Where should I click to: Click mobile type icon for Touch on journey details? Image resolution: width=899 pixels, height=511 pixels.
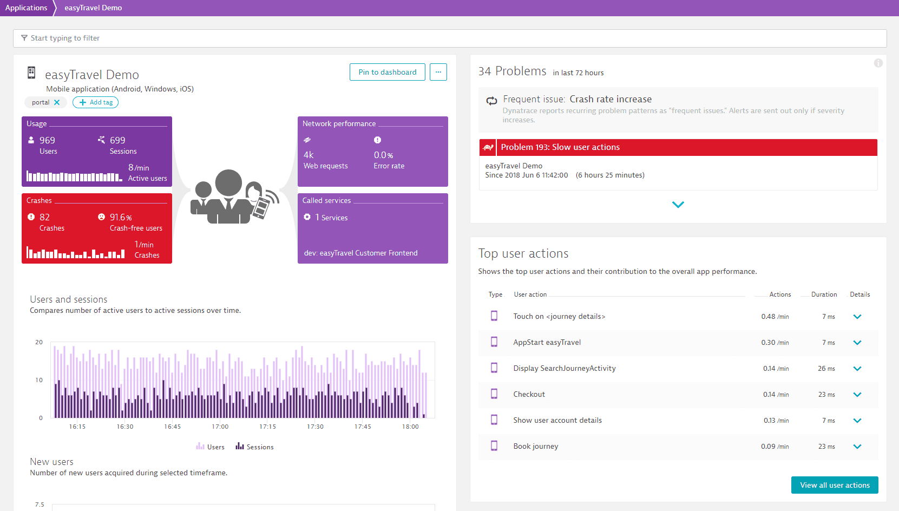494,316
